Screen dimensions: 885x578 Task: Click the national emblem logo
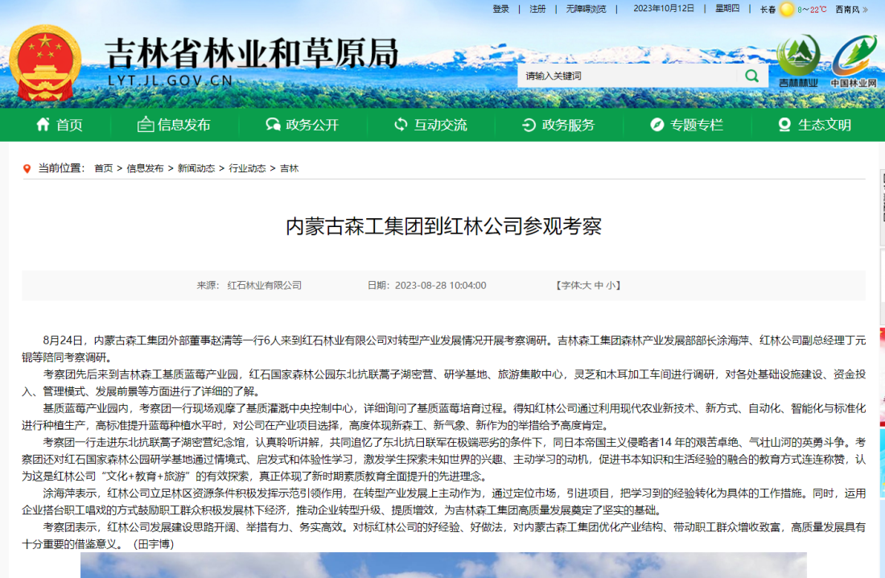pyautogui.click(x=44, y=63)
